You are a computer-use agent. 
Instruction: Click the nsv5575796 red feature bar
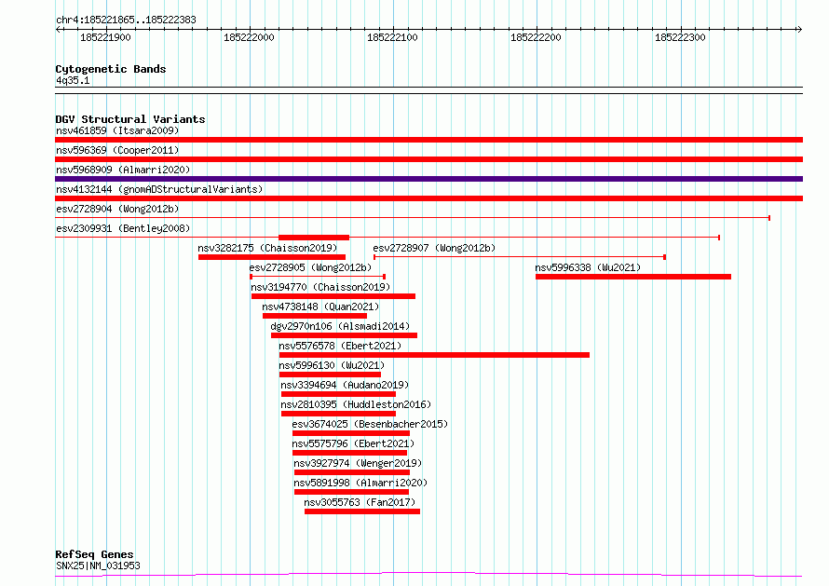[x=350, y=453]
